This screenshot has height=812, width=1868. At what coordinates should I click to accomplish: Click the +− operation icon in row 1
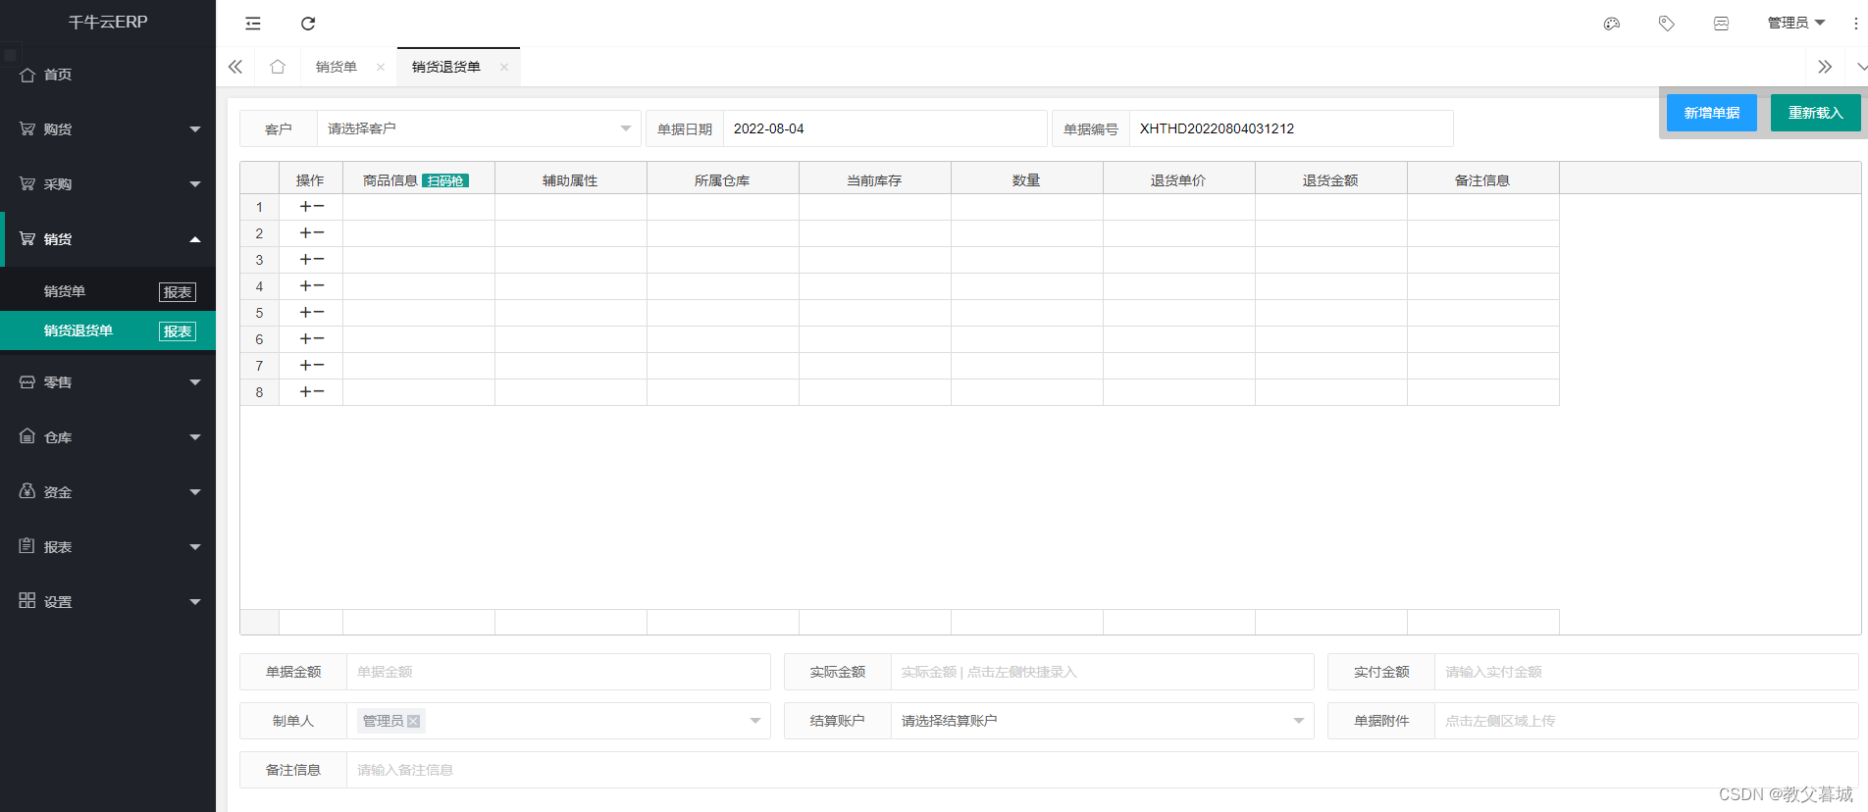[312, 207]
